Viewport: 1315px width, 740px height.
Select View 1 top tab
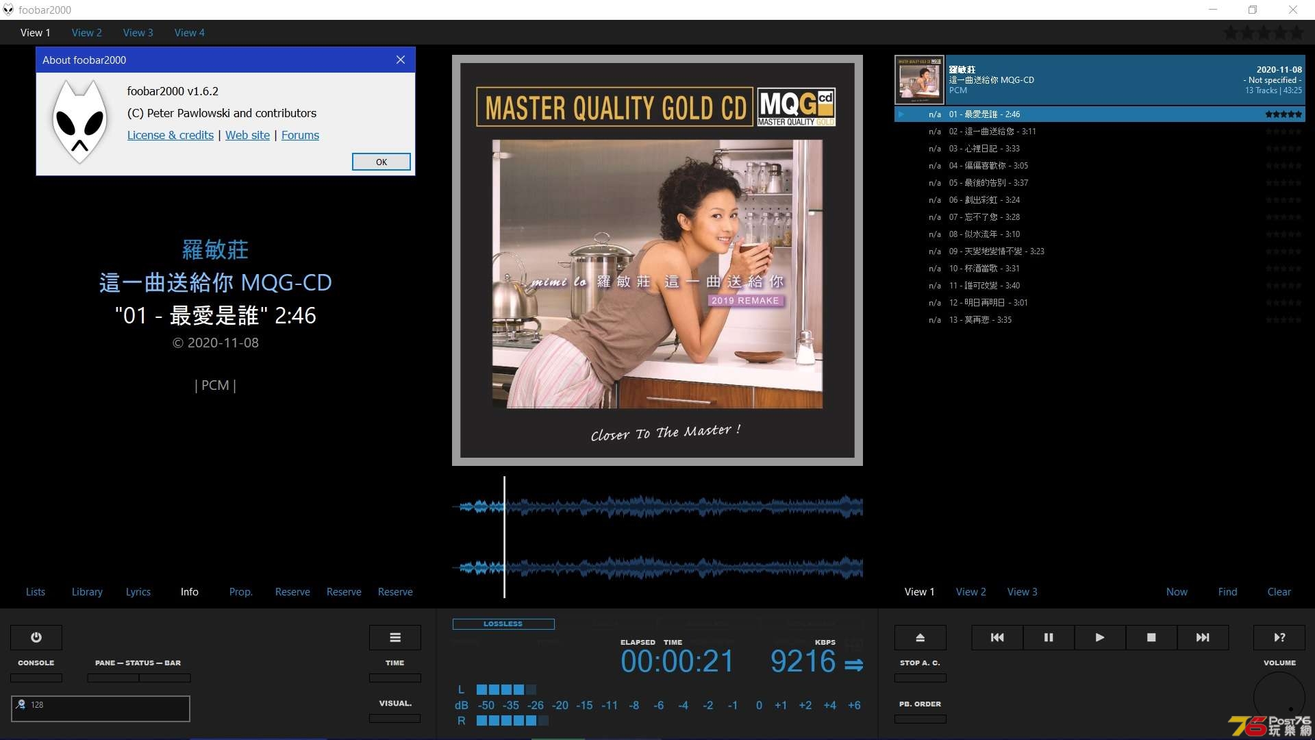click(x=36, y=32)
